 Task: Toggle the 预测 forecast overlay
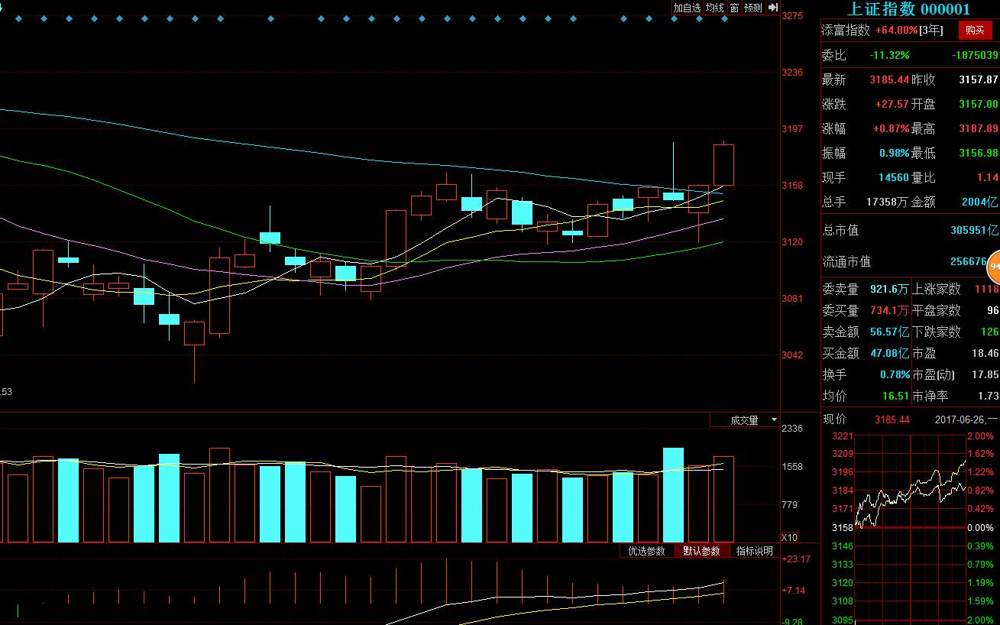(x=752, y=8)
